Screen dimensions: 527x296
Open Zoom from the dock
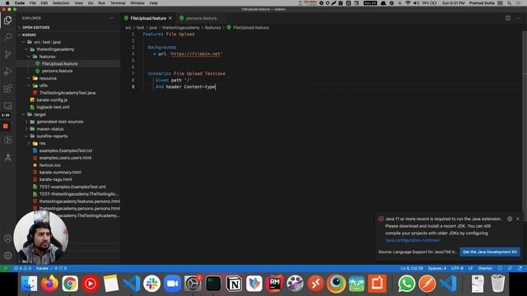coord(172,284)
